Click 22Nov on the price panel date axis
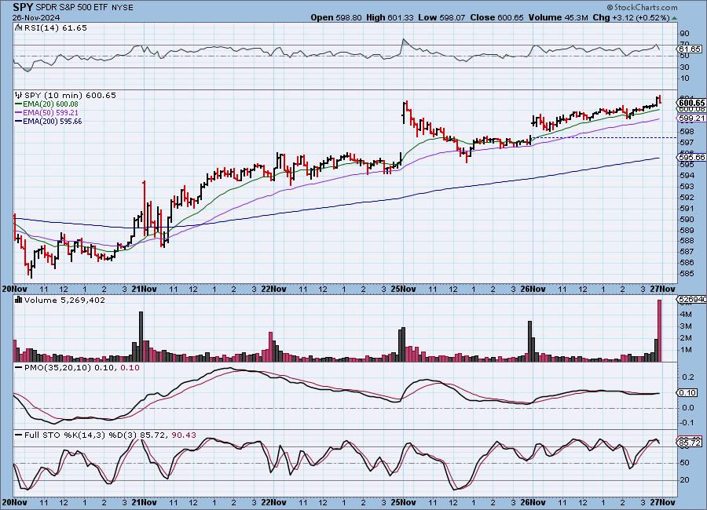707x510 pixels. pos(274,289)
